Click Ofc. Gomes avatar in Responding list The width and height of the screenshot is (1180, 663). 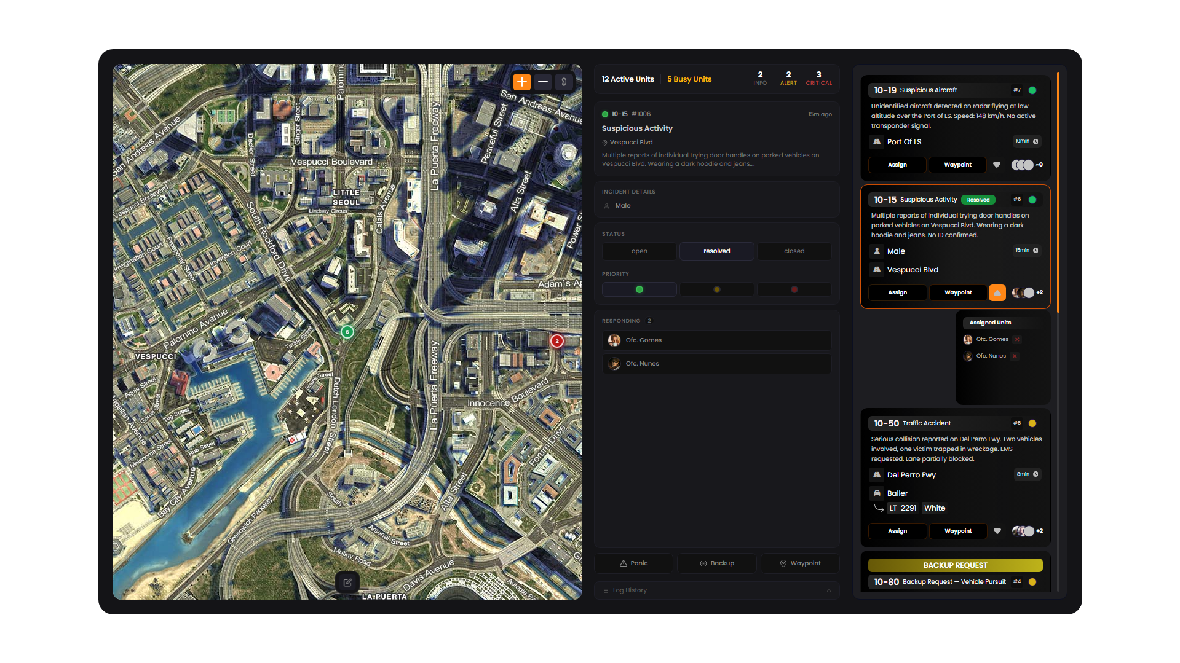pos(614,340)
